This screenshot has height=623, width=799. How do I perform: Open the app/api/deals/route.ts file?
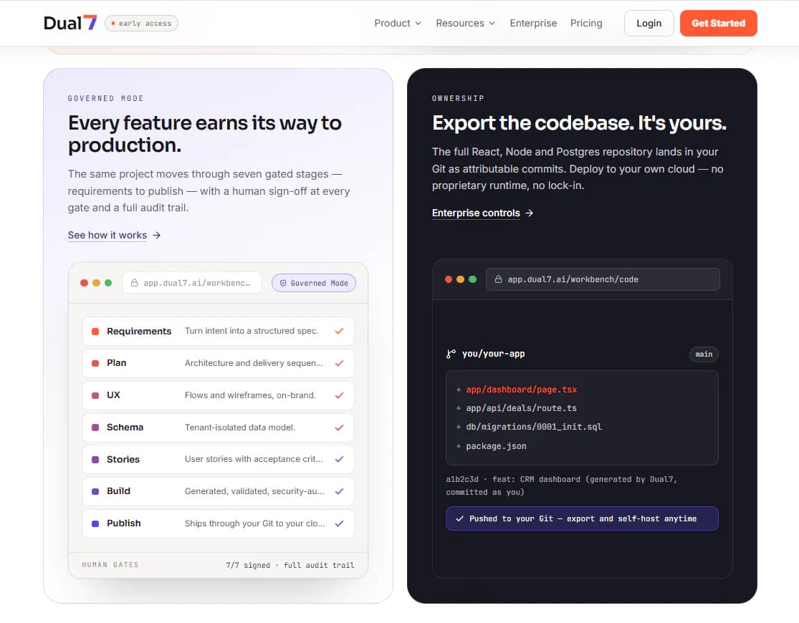521,408
